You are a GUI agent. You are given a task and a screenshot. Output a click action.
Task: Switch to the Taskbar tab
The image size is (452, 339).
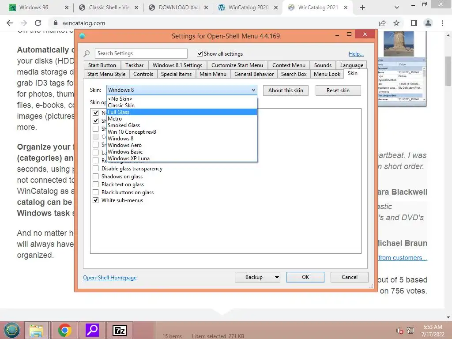(134, 65)
